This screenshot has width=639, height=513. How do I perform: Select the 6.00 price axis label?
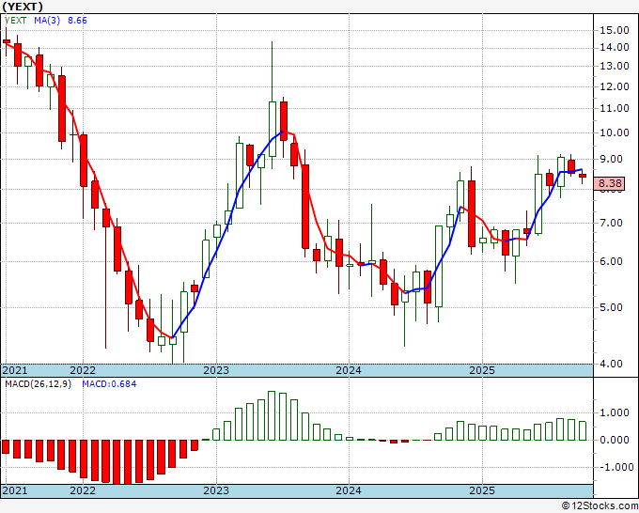[611, 261]
